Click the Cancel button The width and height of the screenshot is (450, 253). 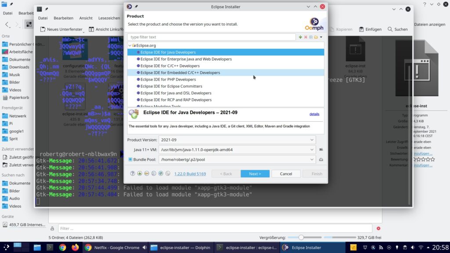pos(286,174)
